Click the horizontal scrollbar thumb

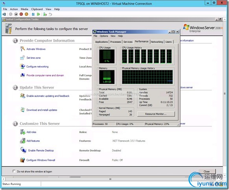[110, 179]
